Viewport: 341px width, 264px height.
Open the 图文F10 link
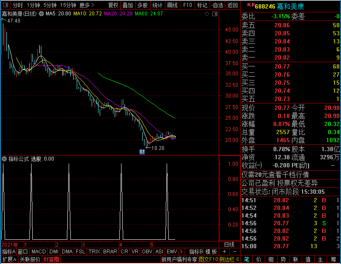pos(208,259)
